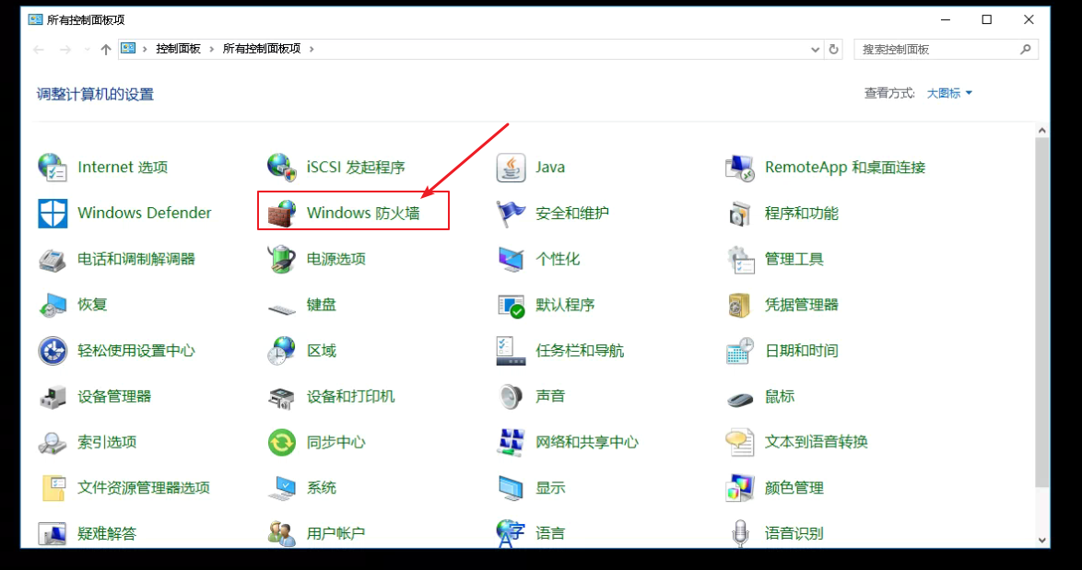
Task: Click the vertical scrollbar thumb
Action: pyautogui.click(x=1042, y=314)
